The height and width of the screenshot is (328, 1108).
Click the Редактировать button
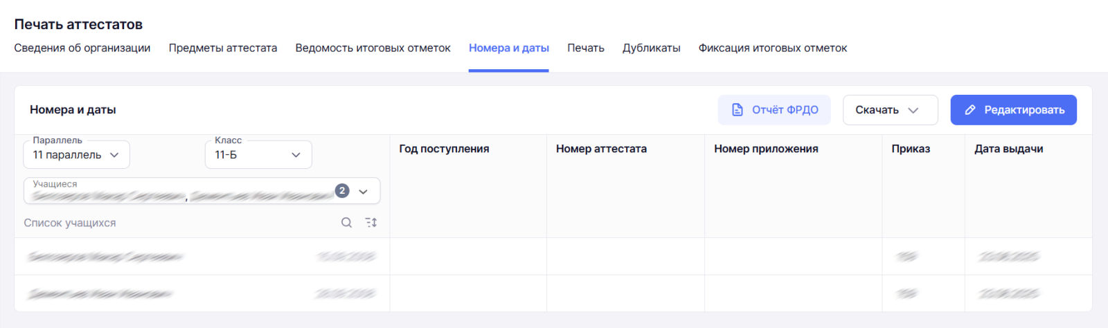pyautogui.click(x=1013, y=110)
